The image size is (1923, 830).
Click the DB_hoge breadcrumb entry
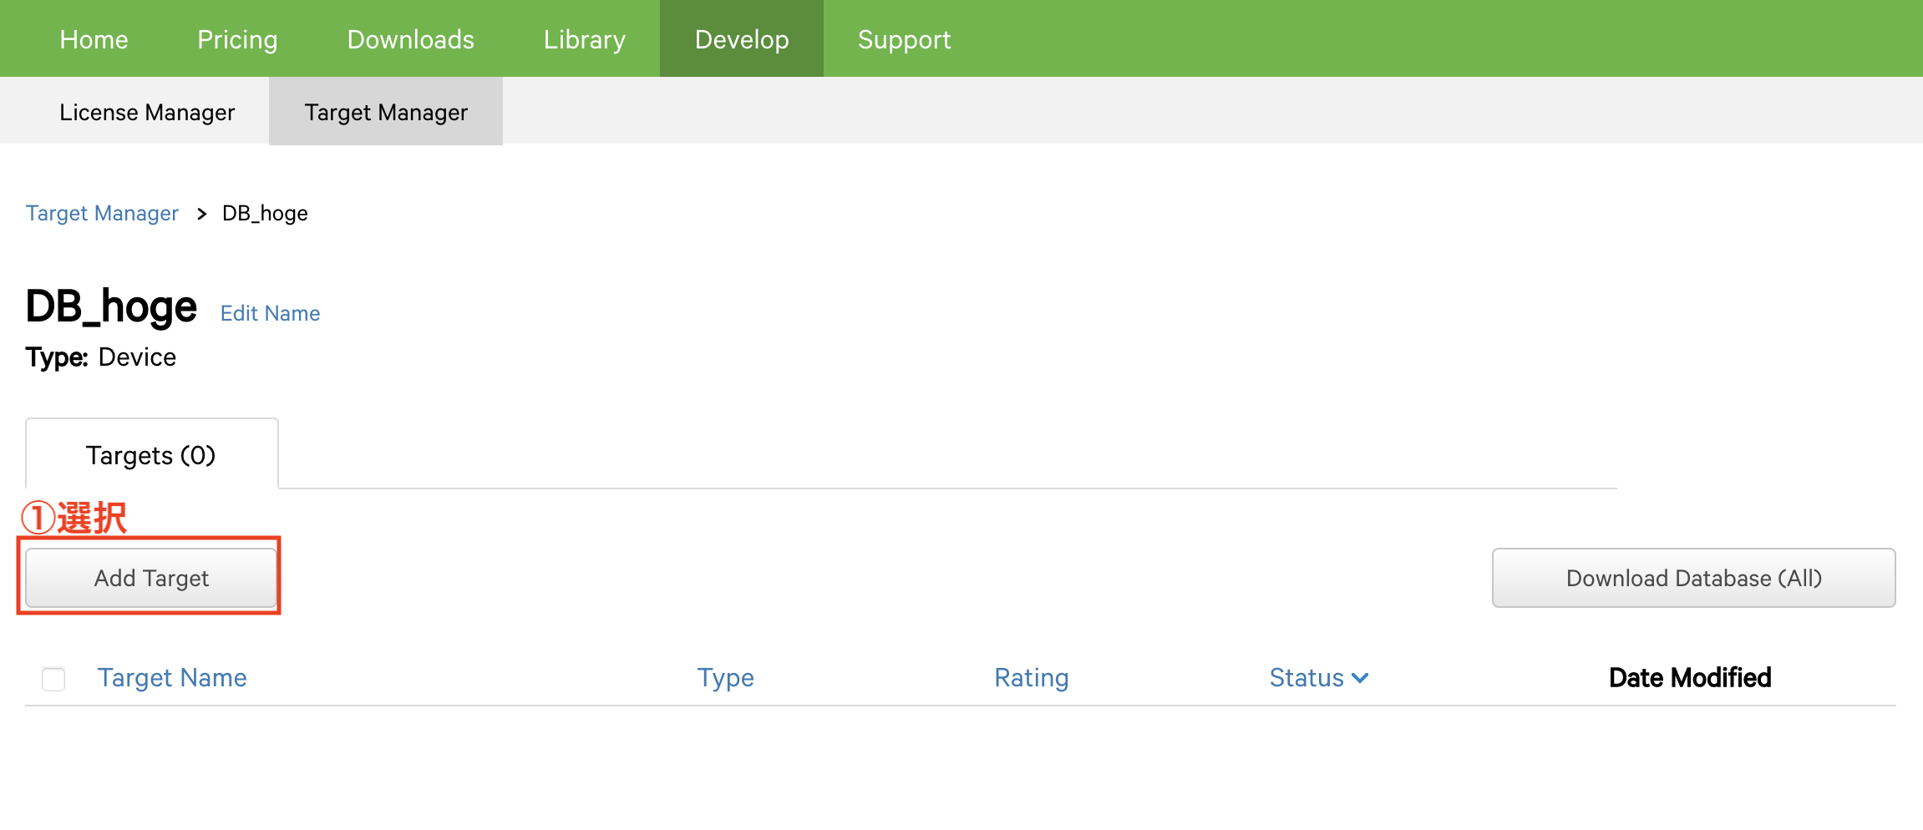(x=265, y=213)
